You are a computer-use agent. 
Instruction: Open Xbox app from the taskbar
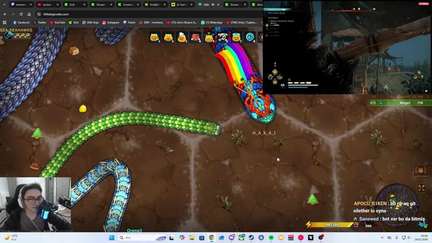(241, 238)
